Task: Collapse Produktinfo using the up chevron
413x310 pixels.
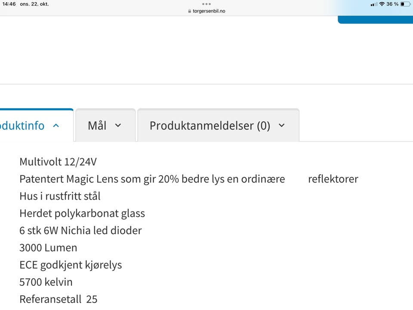Action: (56, 126)
